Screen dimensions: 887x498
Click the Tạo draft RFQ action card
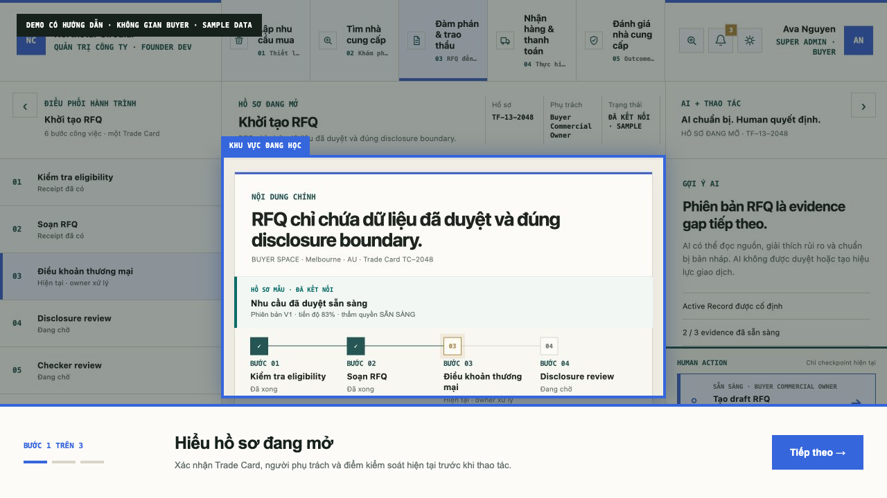click(776, 389)
